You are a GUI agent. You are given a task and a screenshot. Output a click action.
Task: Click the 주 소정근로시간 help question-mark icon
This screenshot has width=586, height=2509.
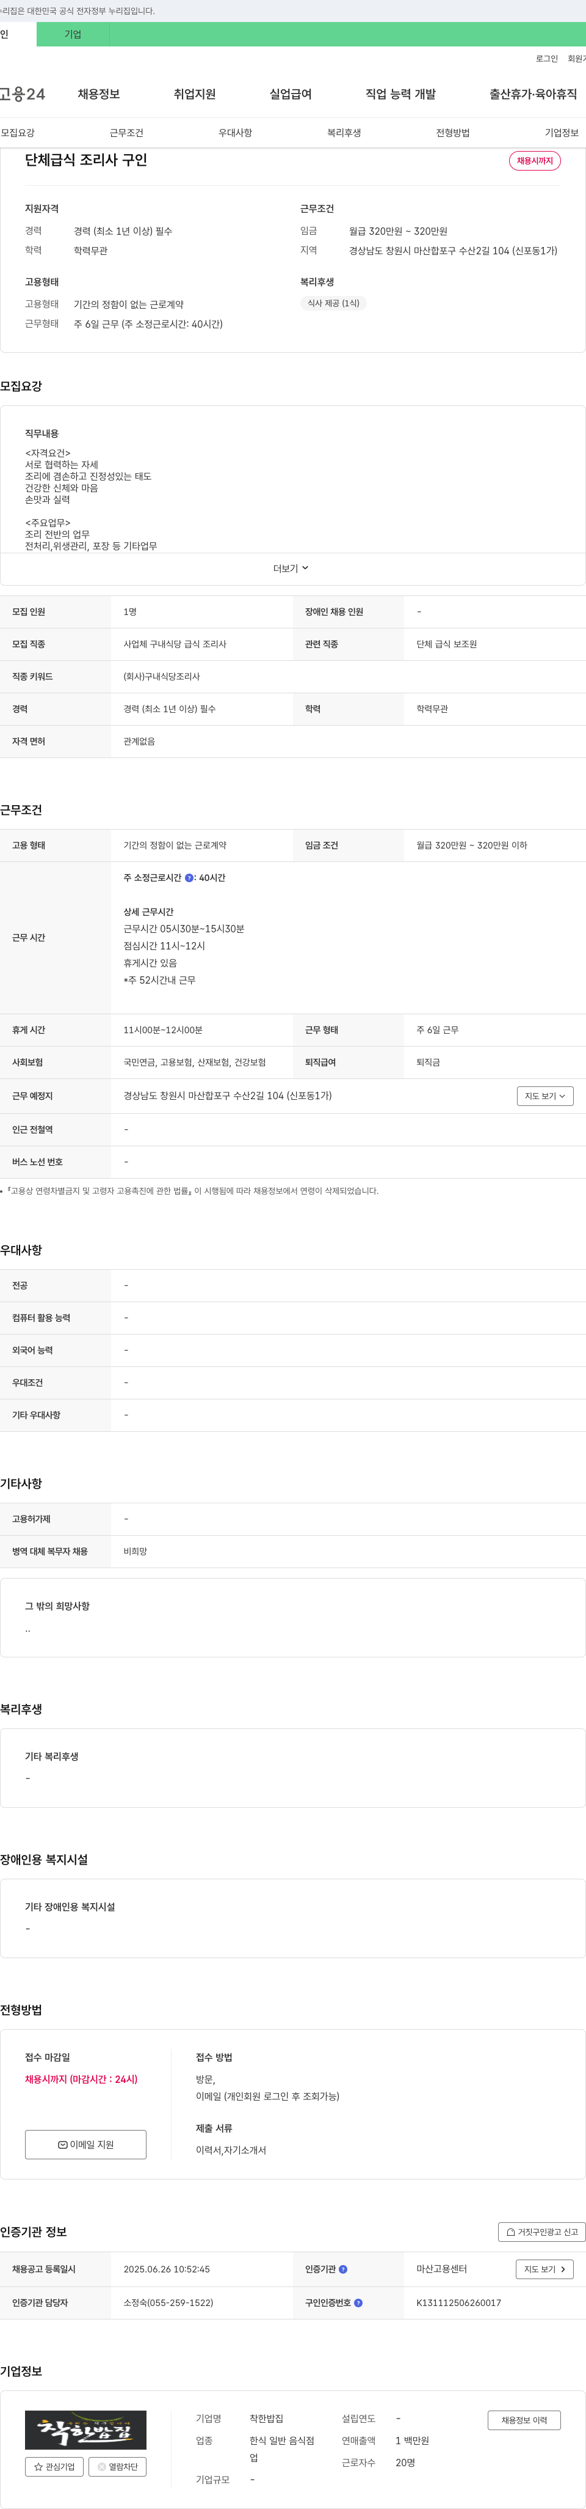pyautogui.click(x=189, y=877)
